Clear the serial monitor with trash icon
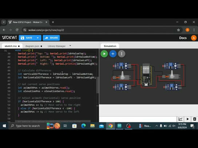 pos(195,119)
